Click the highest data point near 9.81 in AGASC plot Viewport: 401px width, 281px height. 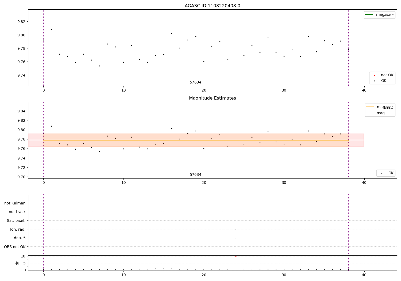click(x=51, y=29)
